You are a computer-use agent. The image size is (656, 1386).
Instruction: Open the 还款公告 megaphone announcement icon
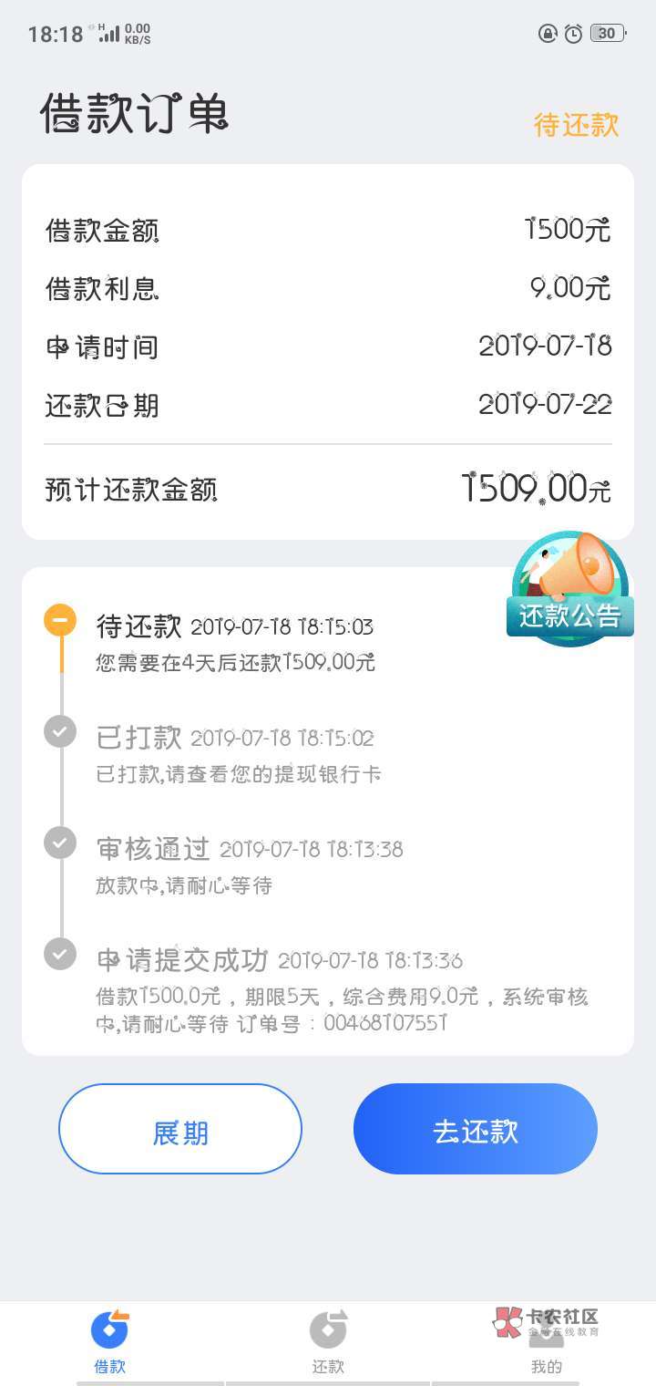tap(570, 588)
